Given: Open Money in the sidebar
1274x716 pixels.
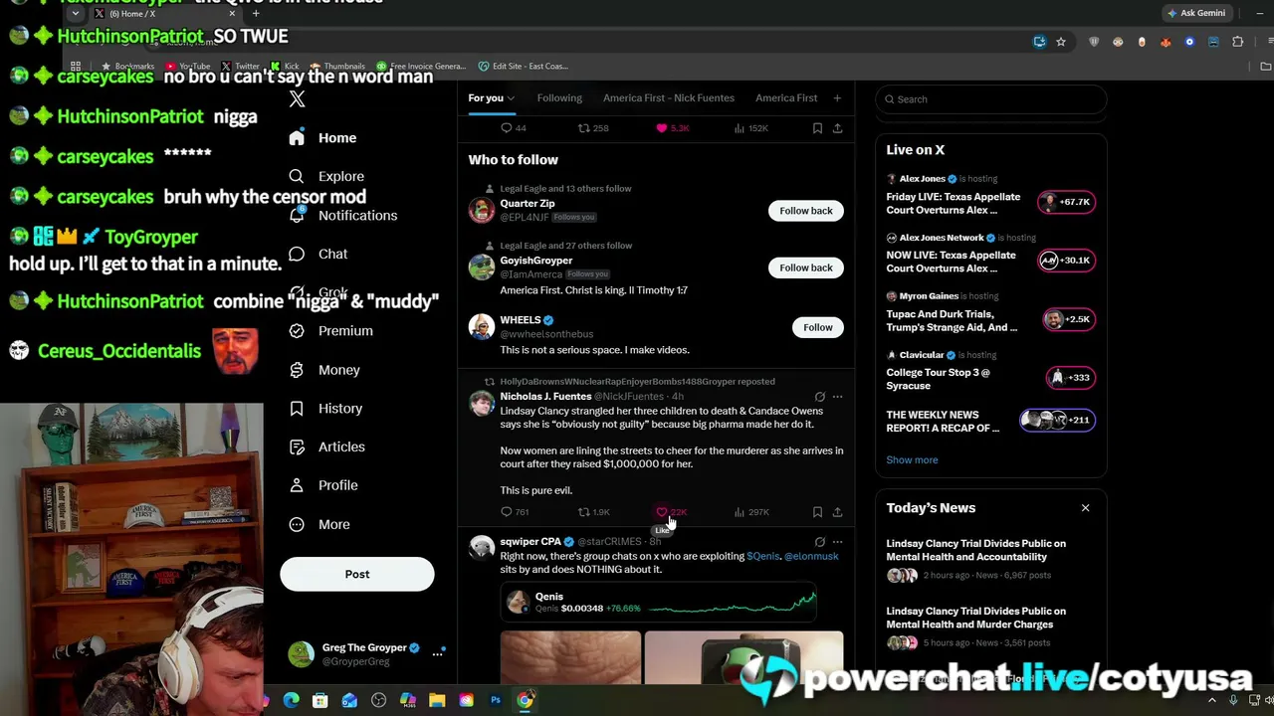Looking at the screenshot, I should pos(324,370).
